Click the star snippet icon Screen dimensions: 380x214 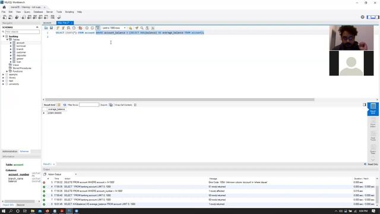(x=131, y=28)
